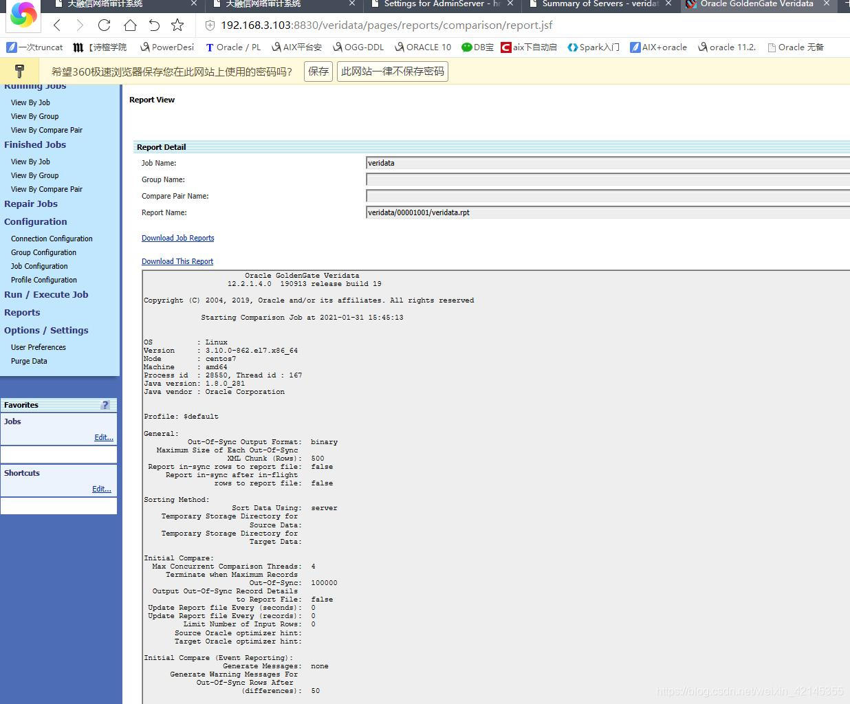Open User Preferences page
The height and width of the screenshot is (704, 850).
[39, 347]
